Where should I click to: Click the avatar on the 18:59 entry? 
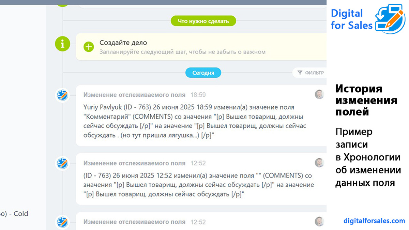[320, 94]
